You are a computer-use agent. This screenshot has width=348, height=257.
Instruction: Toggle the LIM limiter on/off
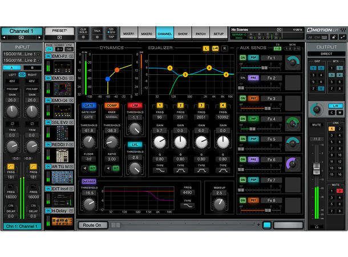[x=135, y=106]
